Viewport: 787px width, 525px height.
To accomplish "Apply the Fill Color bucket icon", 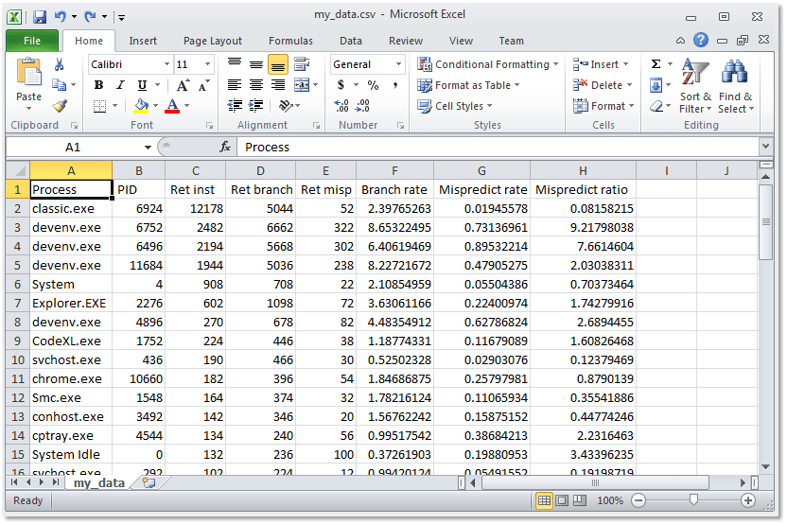I will [141, 105].
